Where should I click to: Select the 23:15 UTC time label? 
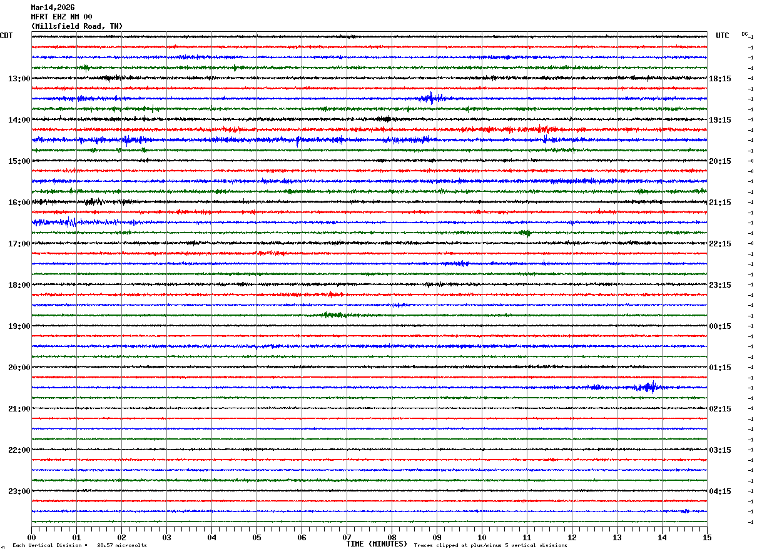(720, 285)
